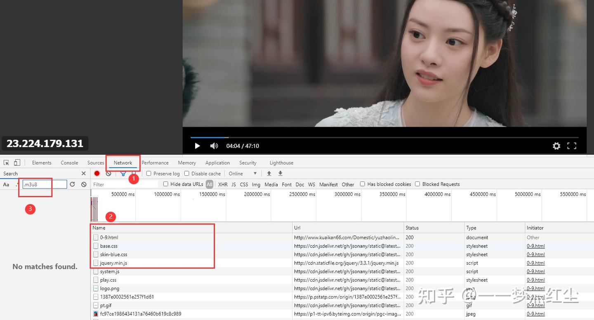This screenshot has width=594, height=320.
Task: Check the Hide data URLs option
Action: pos(166,184)
